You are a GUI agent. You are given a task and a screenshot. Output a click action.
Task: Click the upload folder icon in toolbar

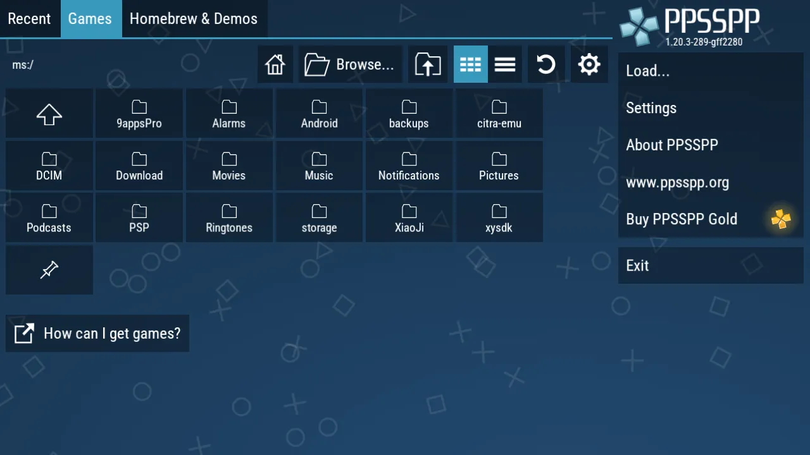point(428,64)
